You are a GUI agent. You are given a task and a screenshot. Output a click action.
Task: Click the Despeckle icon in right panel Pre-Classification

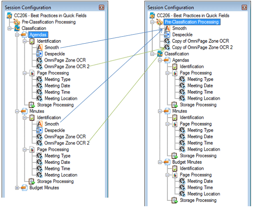(167, 35)
